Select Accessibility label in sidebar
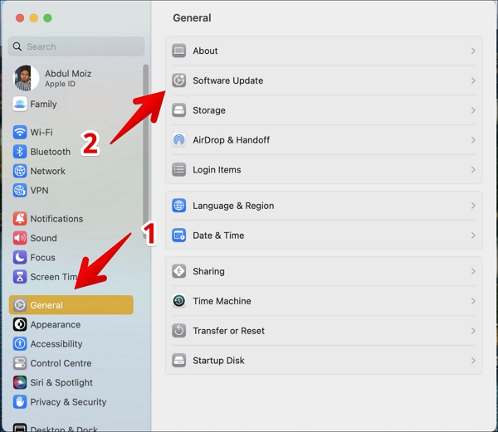498x432 pixels. pos(56,344)
